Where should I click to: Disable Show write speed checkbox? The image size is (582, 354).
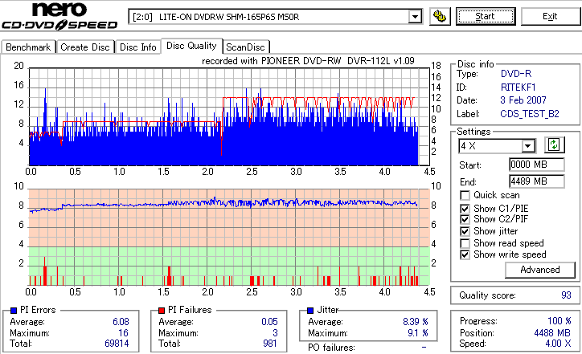(x=465, y=254)
